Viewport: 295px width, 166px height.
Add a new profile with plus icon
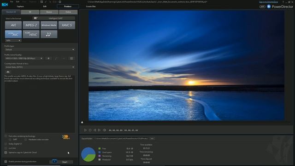click(48, 59)
